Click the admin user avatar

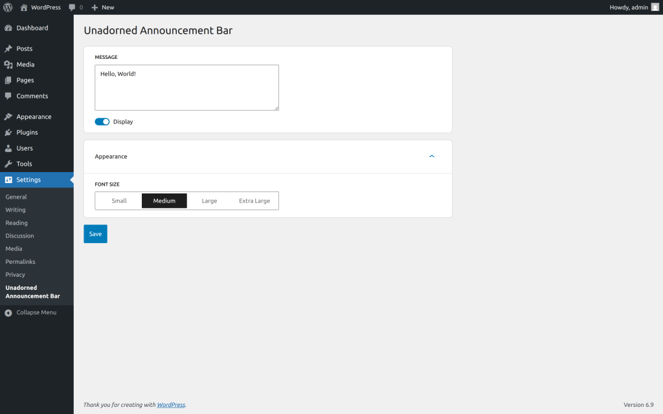pyautogui.click(x=655, y=7)
